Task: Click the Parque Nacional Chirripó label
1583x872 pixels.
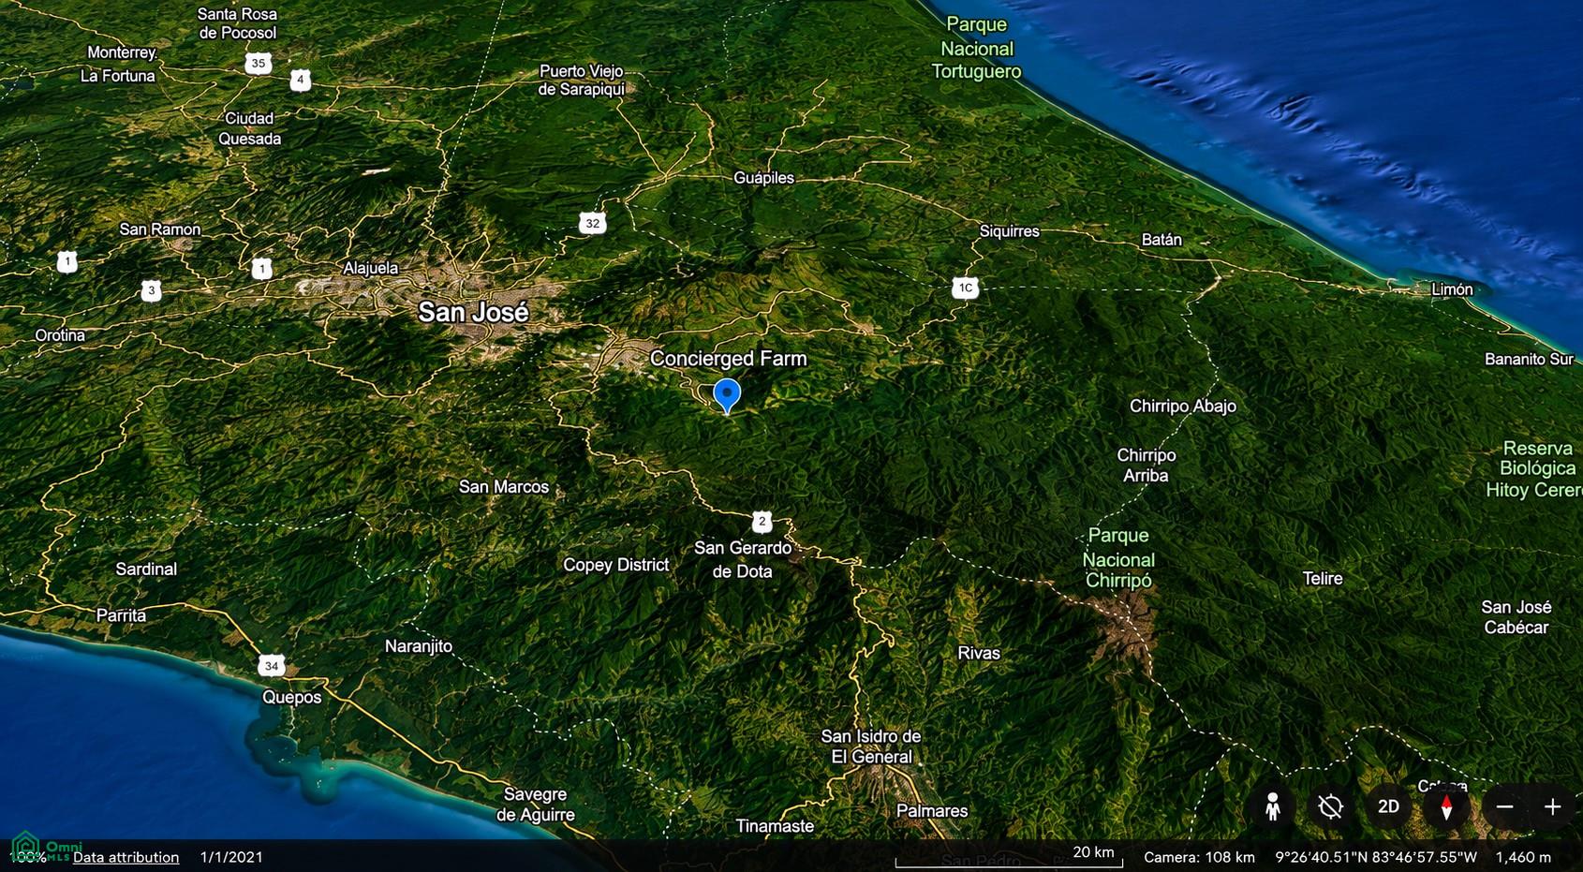Action: [x=1118, y=558]
